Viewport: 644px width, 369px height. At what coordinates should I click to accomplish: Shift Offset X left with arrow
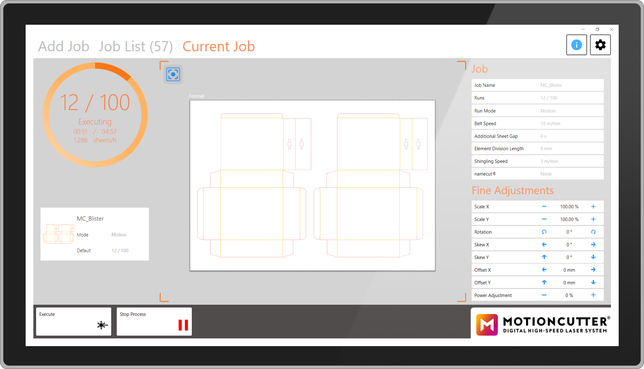[544, 270]
